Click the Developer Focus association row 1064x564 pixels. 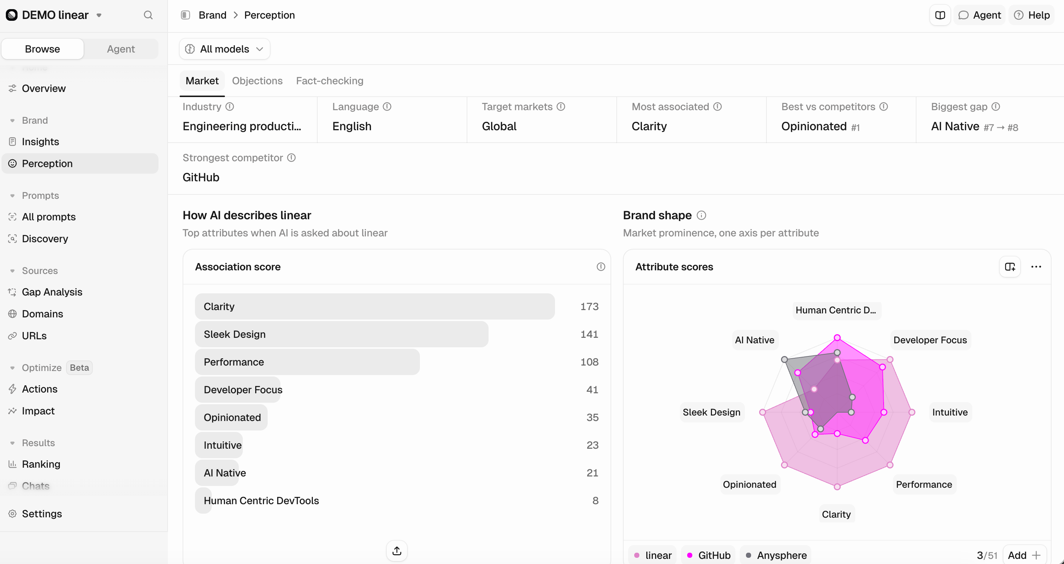coord(397,390)
